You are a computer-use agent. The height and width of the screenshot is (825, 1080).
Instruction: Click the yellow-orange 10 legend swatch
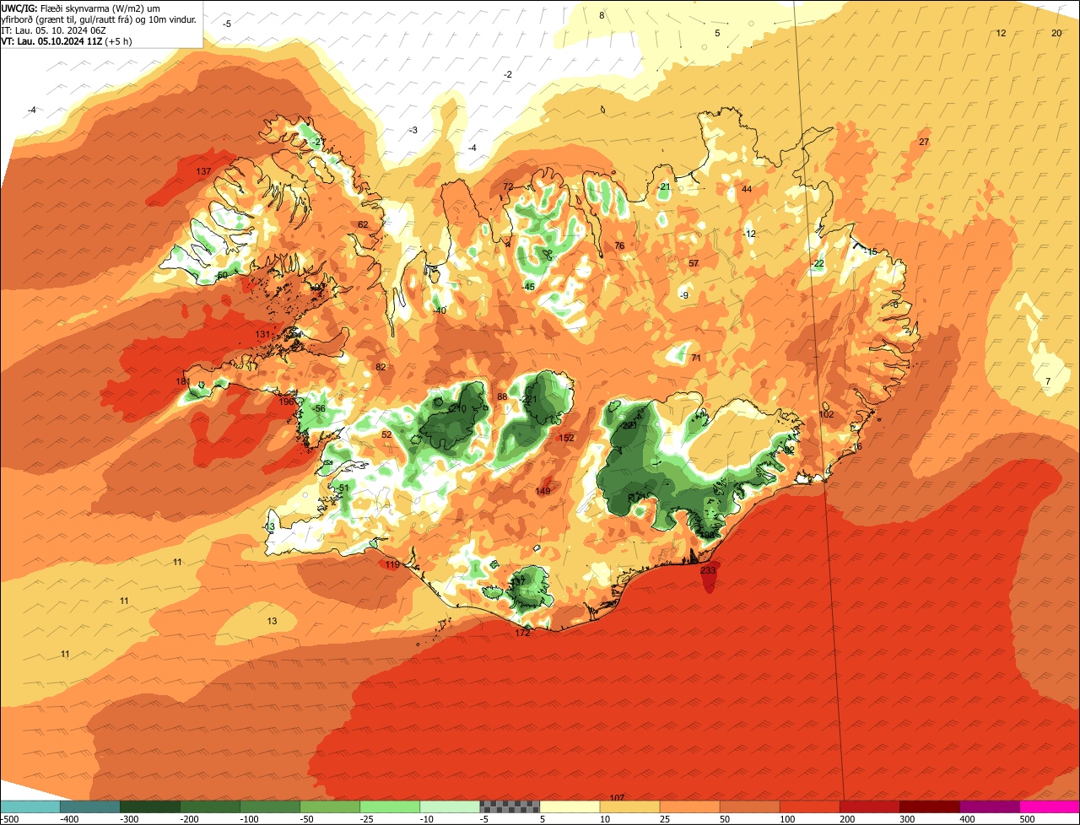(x=629, y=806)
